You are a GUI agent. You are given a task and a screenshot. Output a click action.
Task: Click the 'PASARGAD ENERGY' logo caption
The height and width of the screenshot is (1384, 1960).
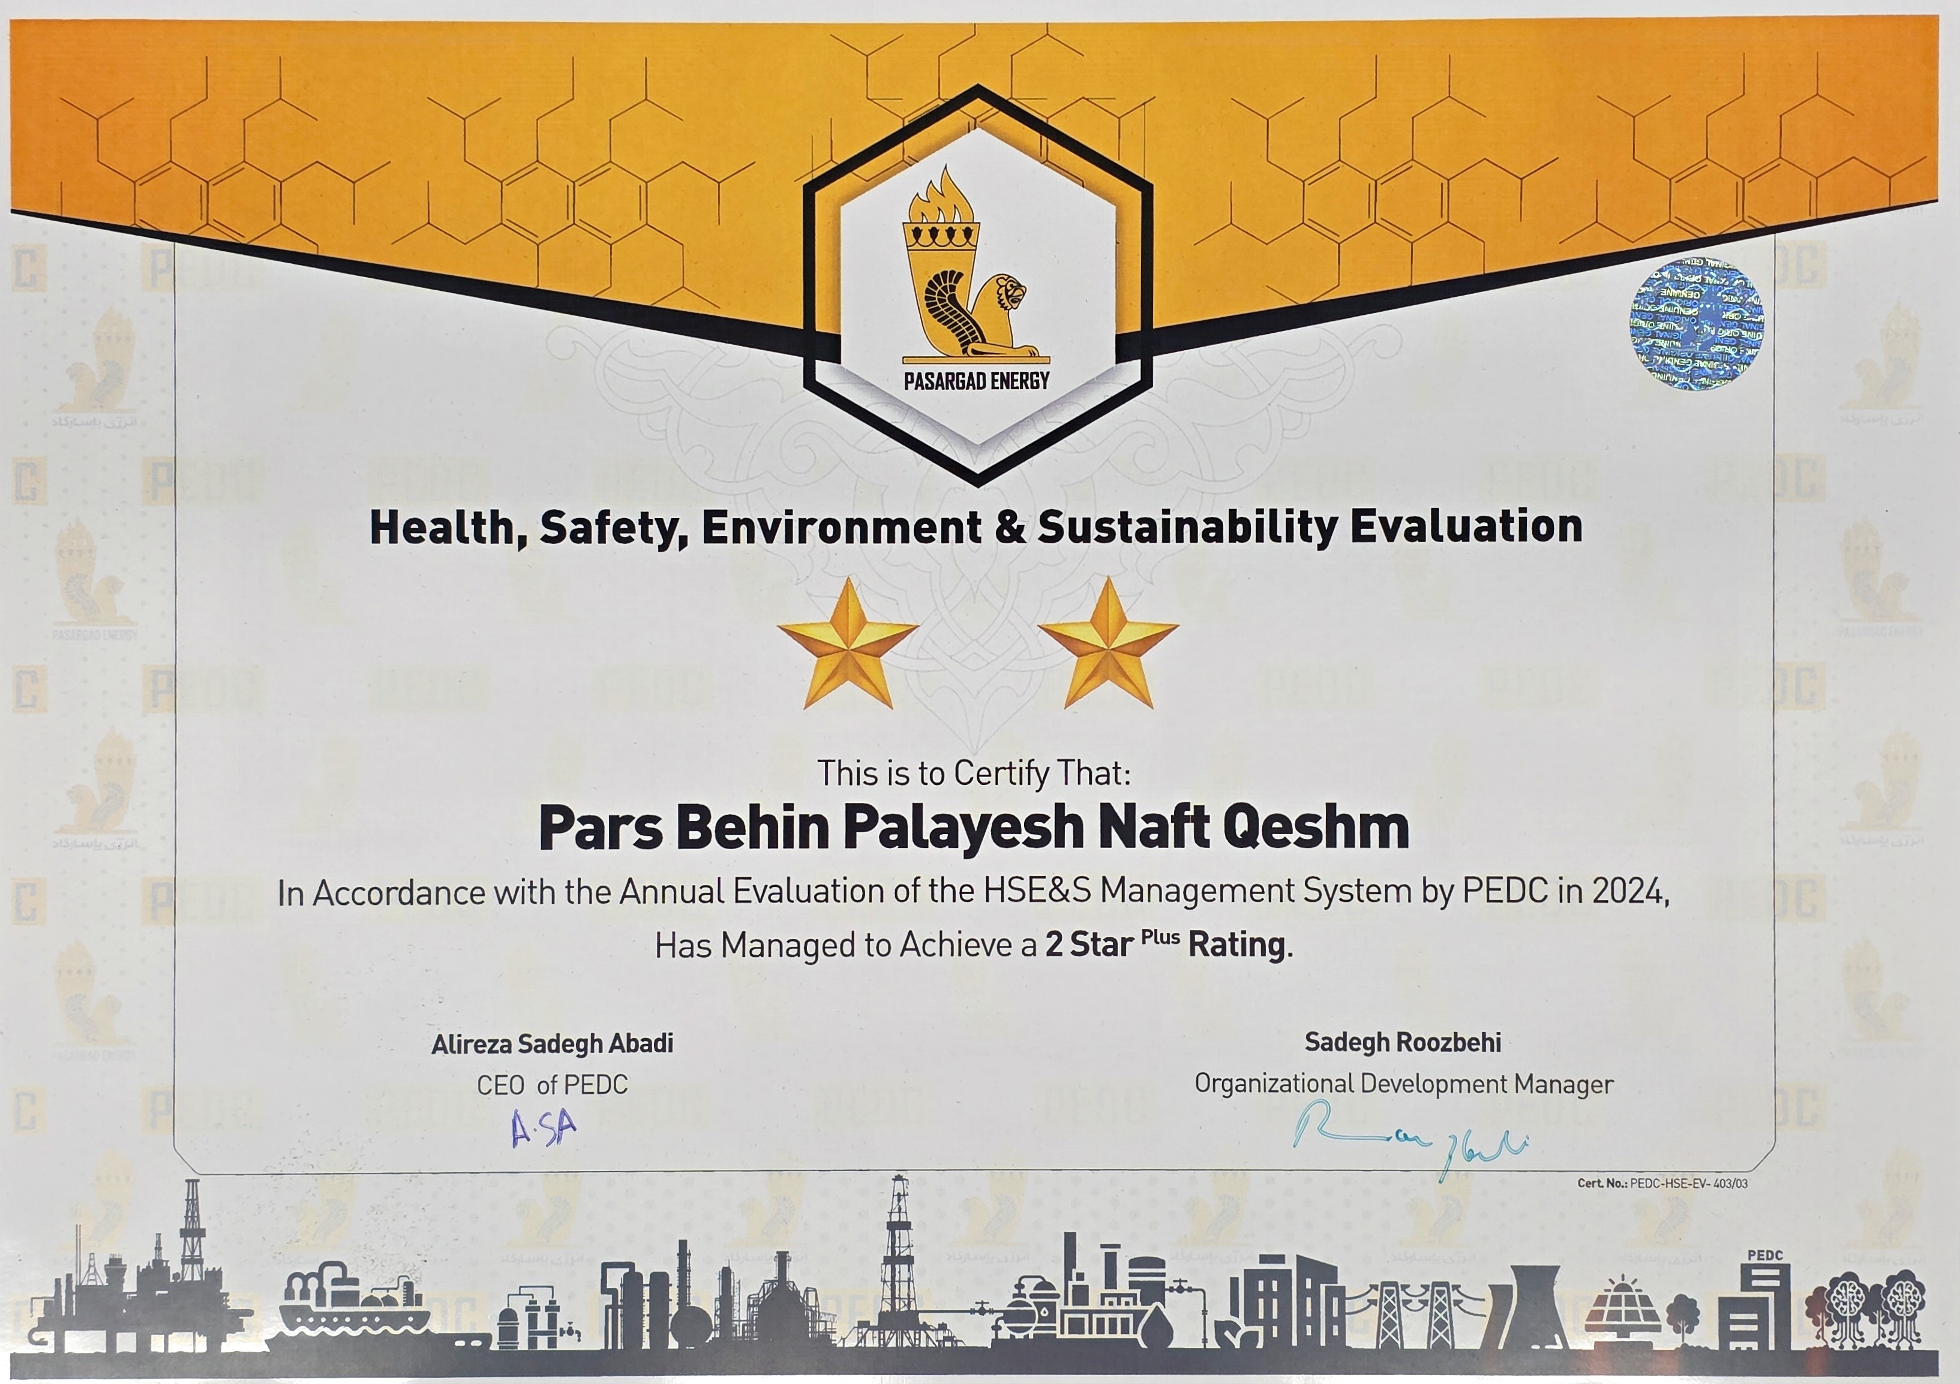pyautogui.click(x=977, y=381)
